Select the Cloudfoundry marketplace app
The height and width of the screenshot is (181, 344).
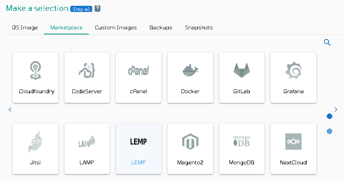[x=36, y=77]
